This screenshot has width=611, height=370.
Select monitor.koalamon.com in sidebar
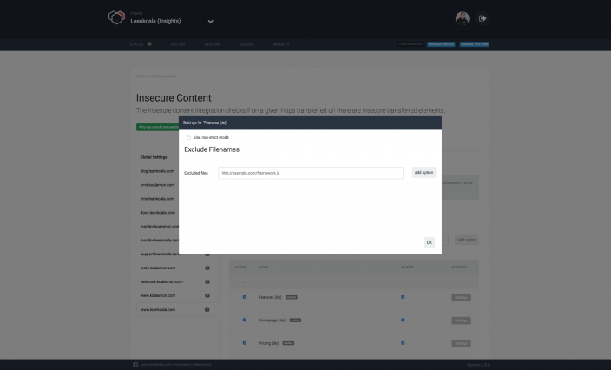pos(160,227)
